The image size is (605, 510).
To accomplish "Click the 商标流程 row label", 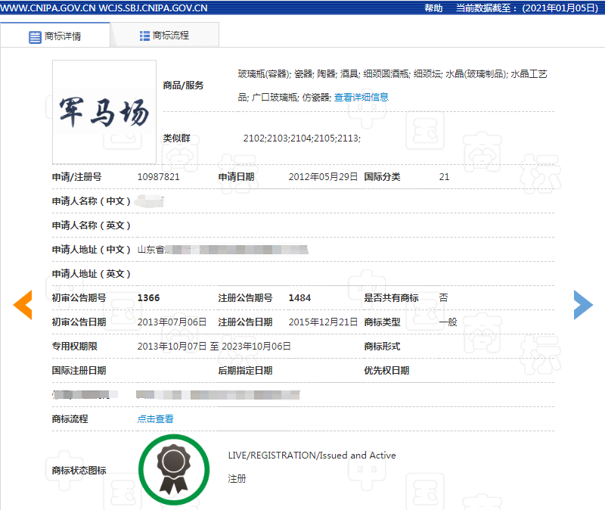I will (70, 419).
